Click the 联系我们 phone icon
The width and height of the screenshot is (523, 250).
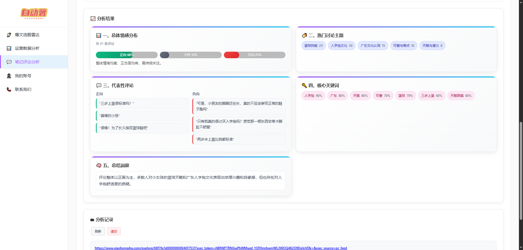tap(9, 89)
